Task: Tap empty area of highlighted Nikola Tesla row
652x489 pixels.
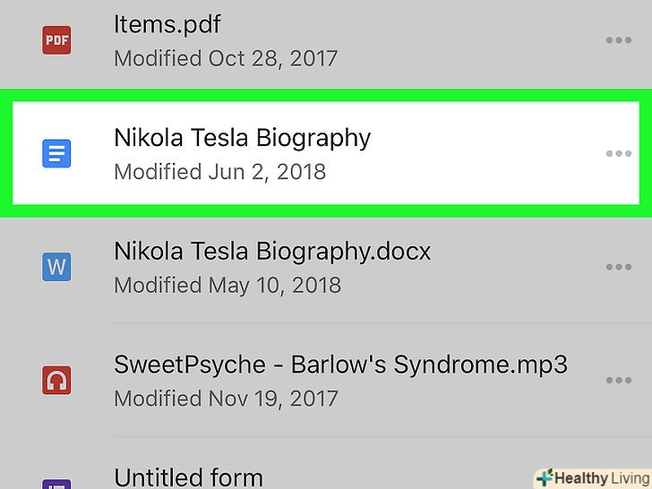Action: point(484,154)
